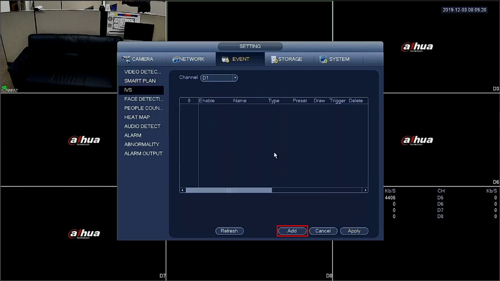The width and height of the screenshot is (500, 281).
Task: Open Video Detection settings in sidebar
Action: pyautogui.click(x=142, y=72)
